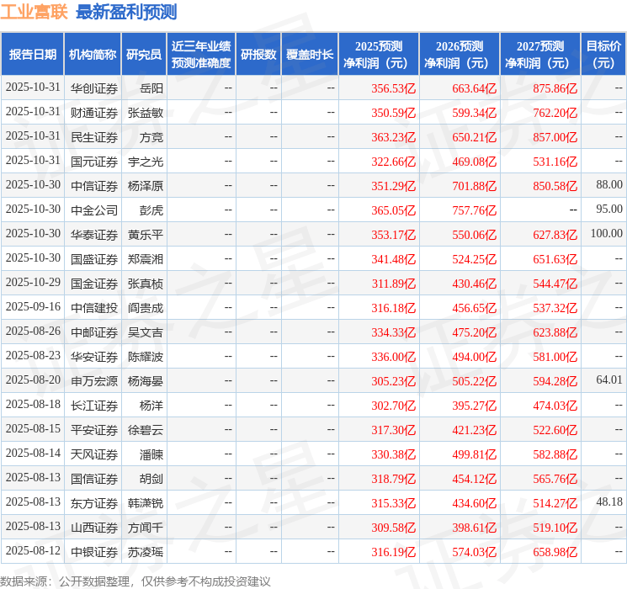This screenshot has width=627, height=589.
Task: Click the 2026预测净利润 column header
Action: click(x=460, y=55)
